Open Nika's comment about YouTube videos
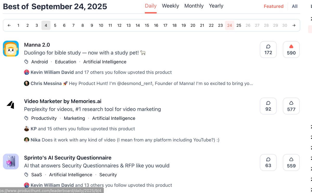 (x=131, y=140)
